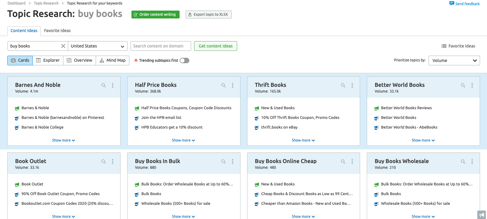Click search icon on Thrift Books card
Screen dimensions: 487x219
343,85
